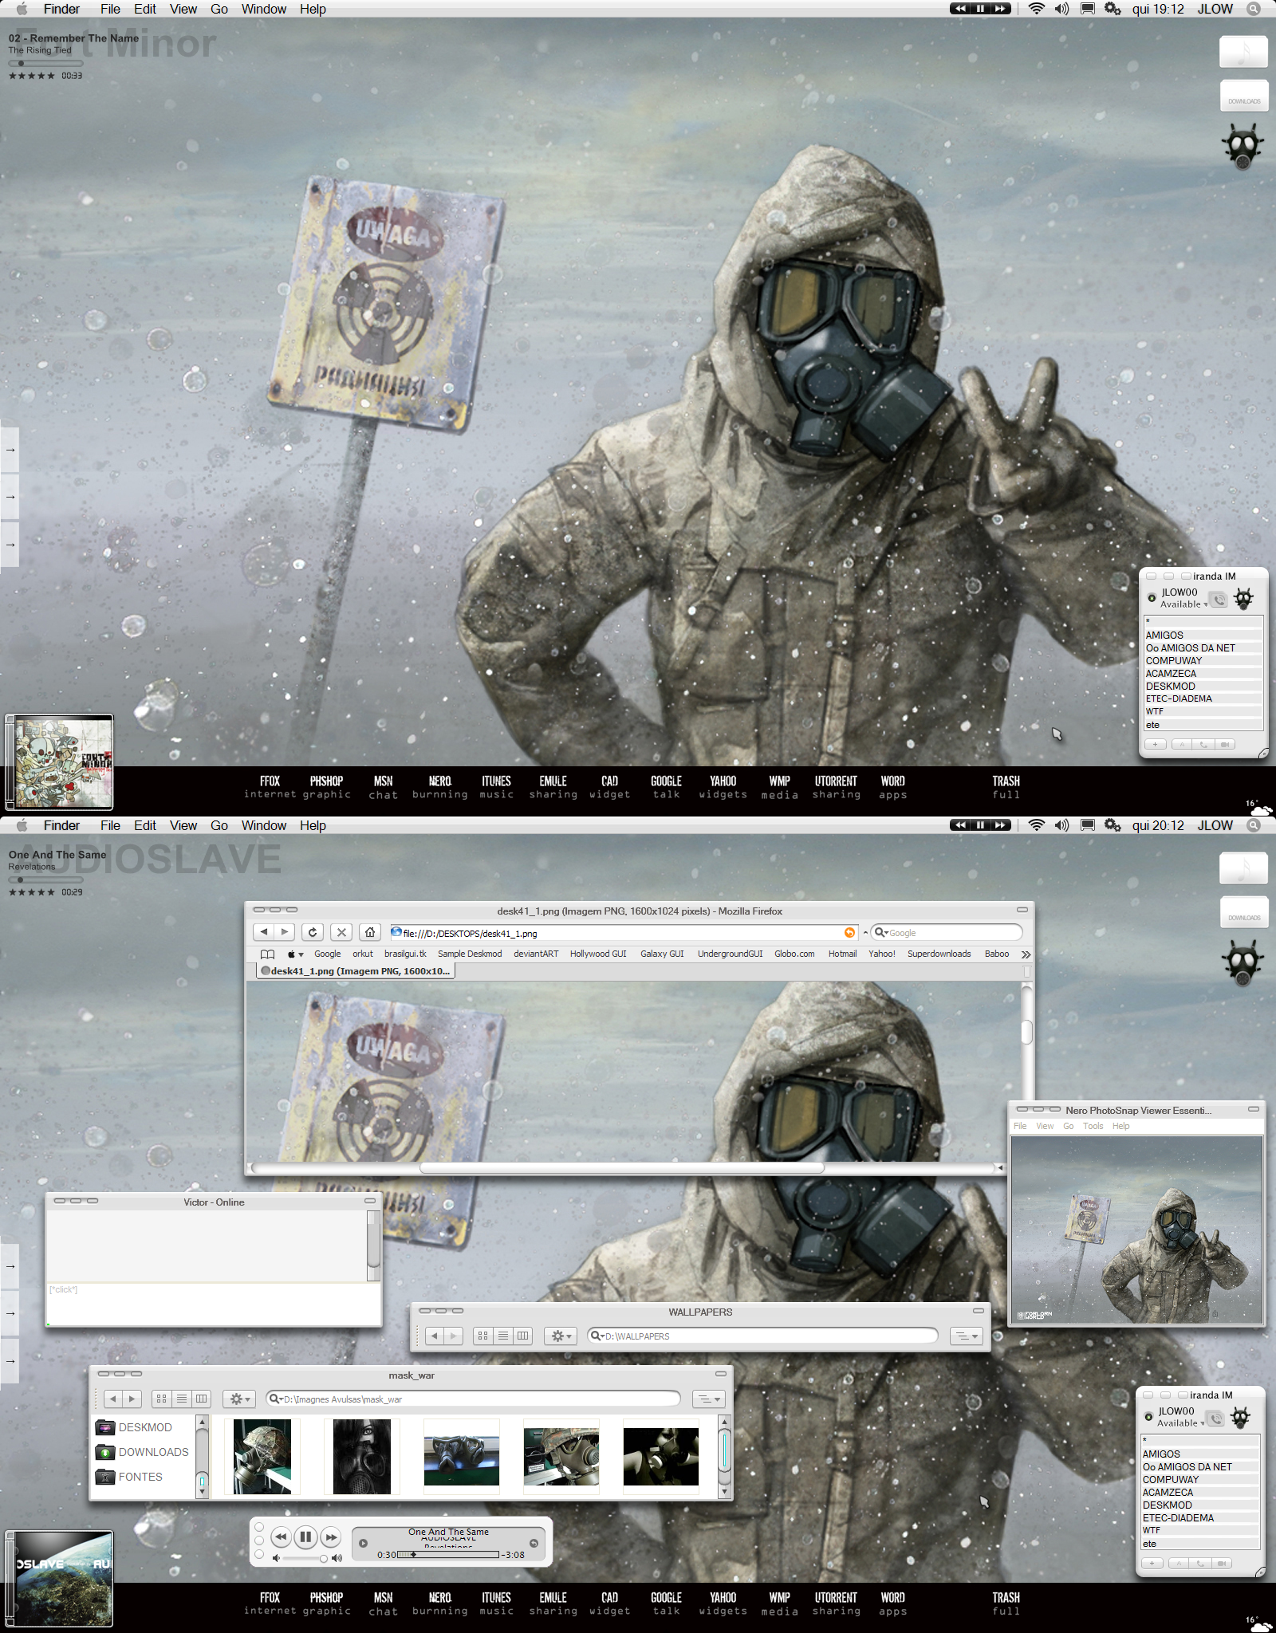This screenshot has height=1633, width=1276.
Task: Open the Firefox bookmarks book icon
Action: tap(267, 954)
